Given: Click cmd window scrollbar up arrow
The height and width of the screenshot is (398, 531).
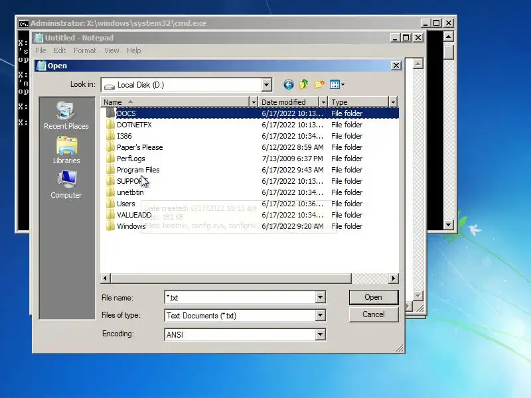Looking at the screenshot, I should coord(449,36).
